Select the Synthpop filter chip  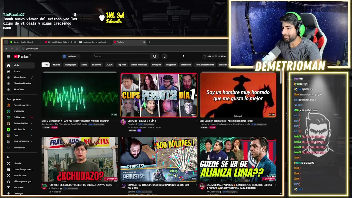pos(156,65)
